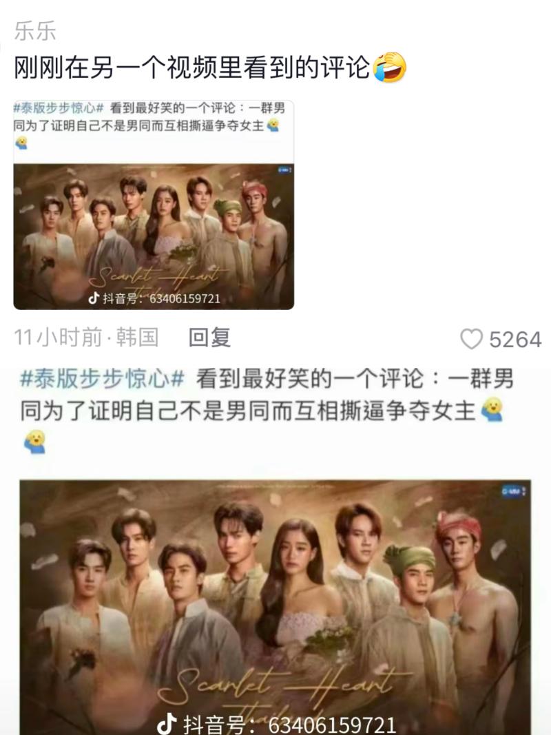Tap the laughing-crying emoji in the comment text

389,67
